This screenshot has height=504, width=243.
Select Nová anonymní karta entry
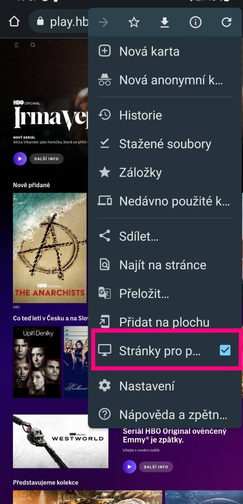click(165, 80)
